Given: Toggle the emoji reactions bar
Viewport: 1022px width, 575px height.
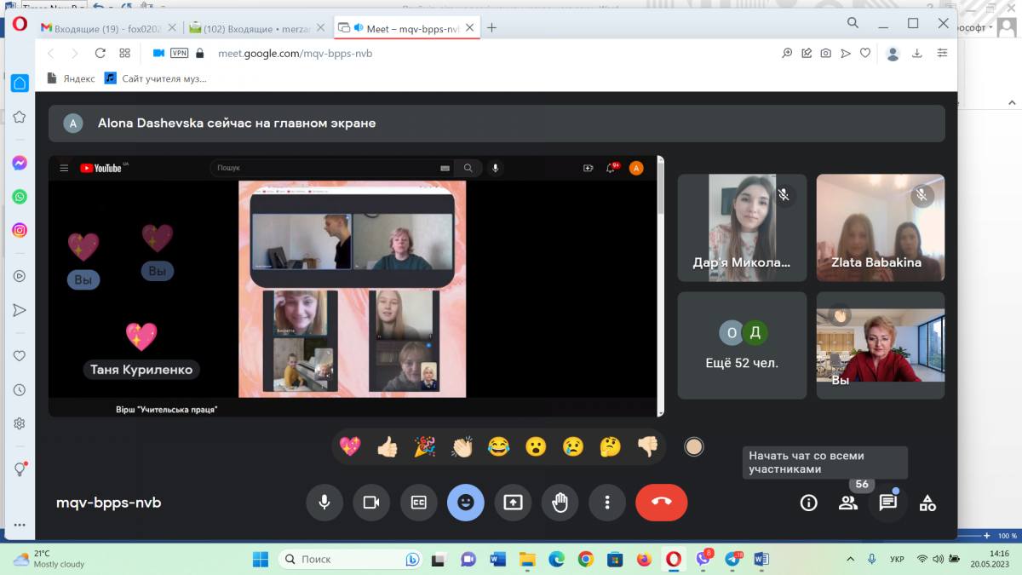Looking at the screenshot, I should coord(465,503).
